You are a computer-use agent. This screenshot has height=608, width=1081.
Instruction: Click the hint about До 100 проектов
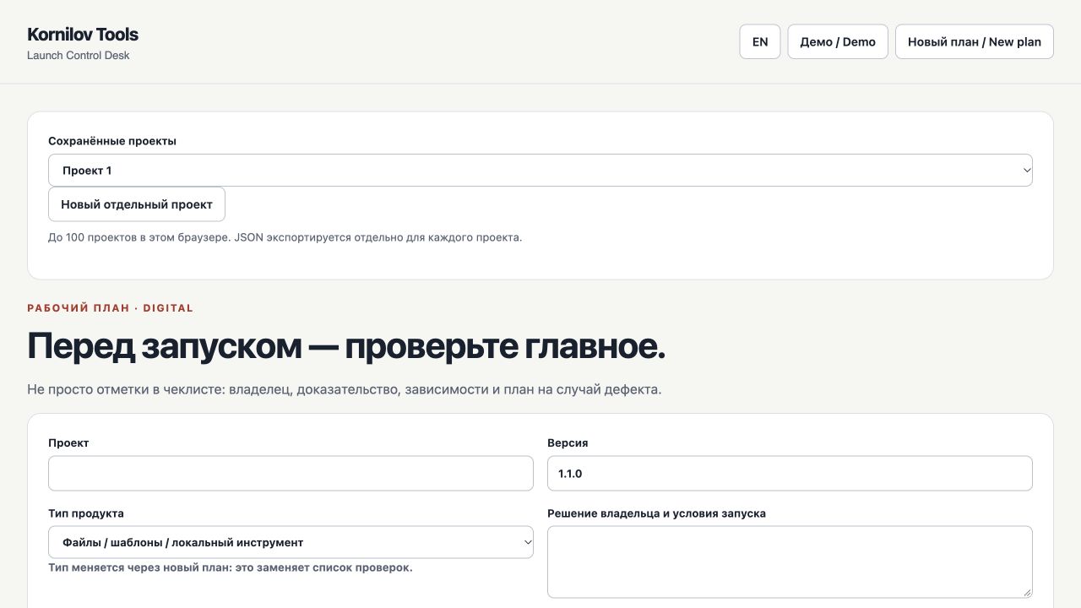pos(285,237)
